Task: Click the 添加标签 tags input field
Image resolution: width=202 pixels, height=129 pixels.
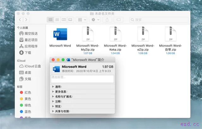Action: 82,79
